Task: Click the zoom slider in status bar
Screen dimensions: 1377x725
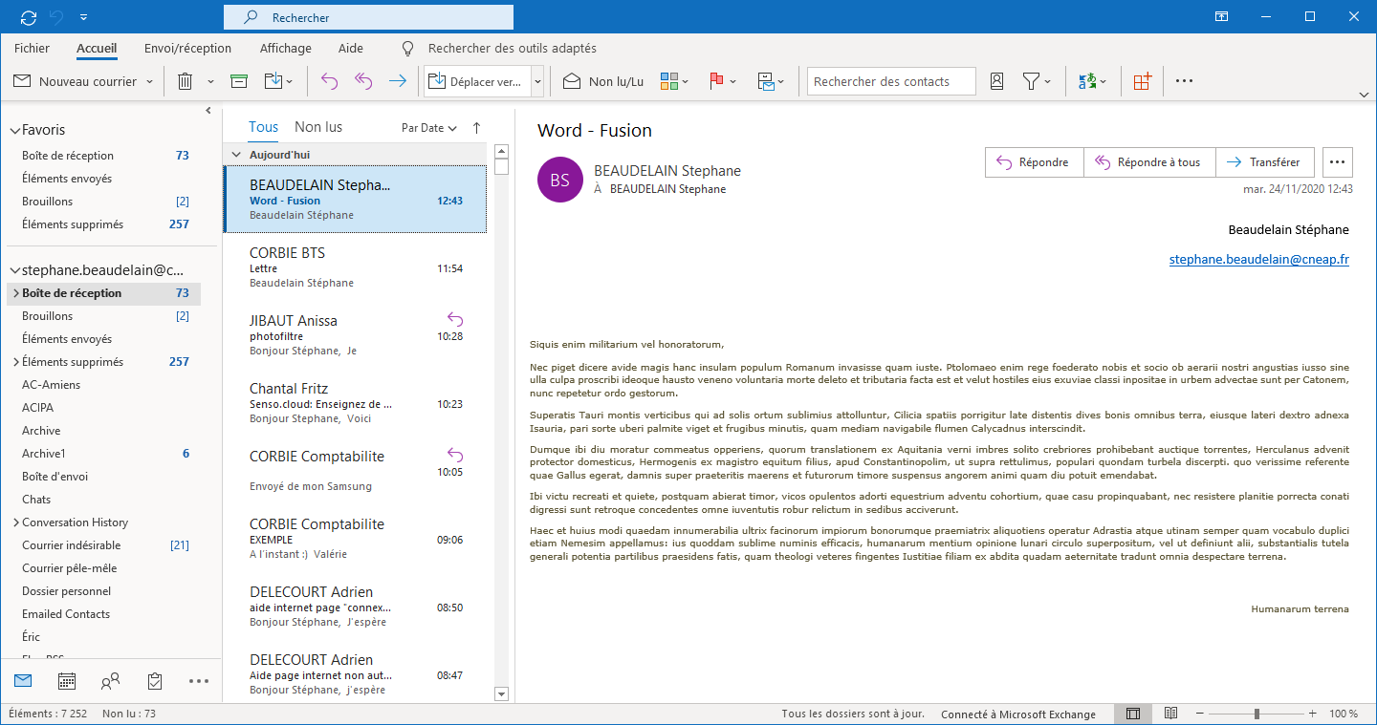Action: [1257, 714]
